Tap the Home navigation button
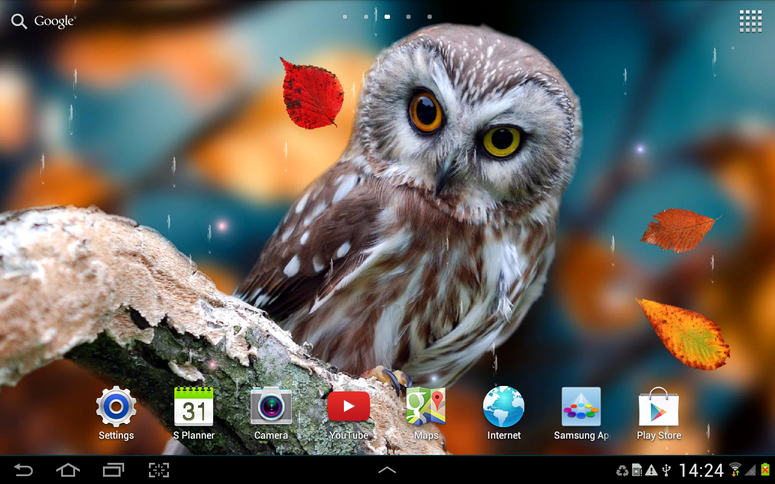This screenshot has width=775, height=484. coord(68,470)
